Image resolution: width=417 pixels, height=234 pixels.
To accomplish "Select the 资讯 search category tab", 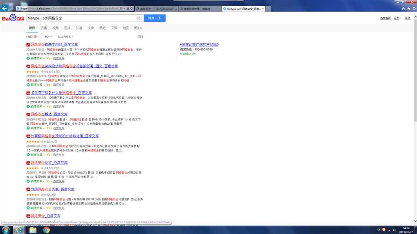I will coord(44,28).
